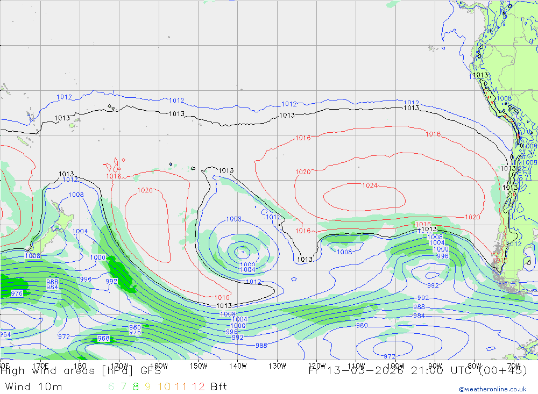Click the 130W longitude label
Image resolution: width=538 pixels, height=394 pixels.
pyautogui.click(x=277, y=366)
